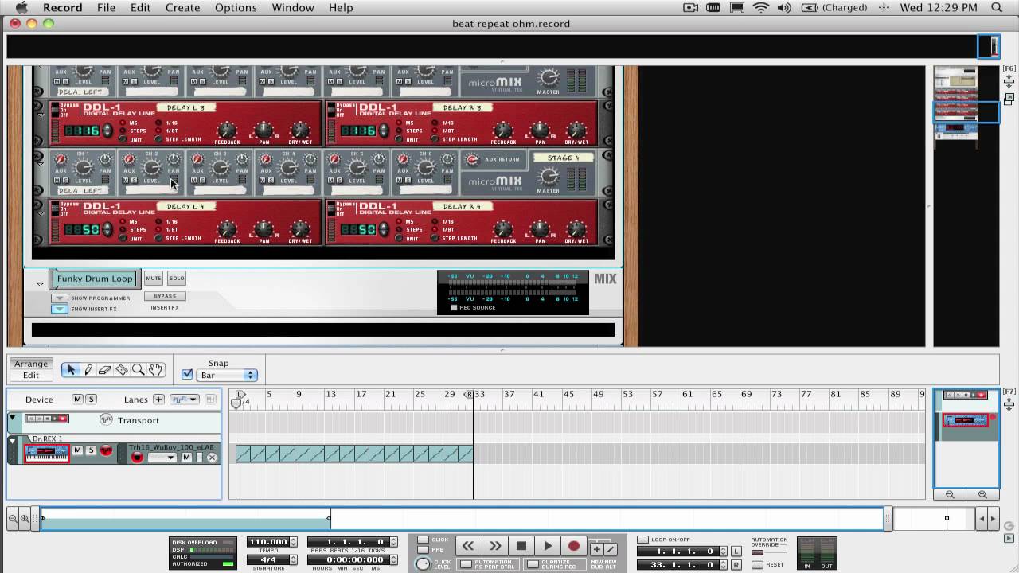Screen dimensions: 1019x573
Task: Click the red automation indicator on Dr.REX track
Action: [x=105, y=450]
